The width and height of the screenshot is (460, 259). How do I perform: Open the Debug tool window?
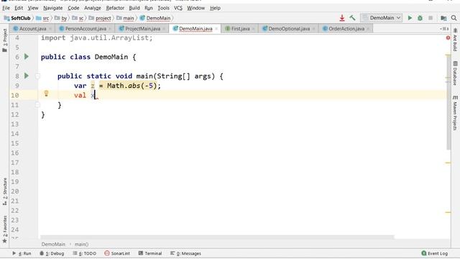(52, 253)
